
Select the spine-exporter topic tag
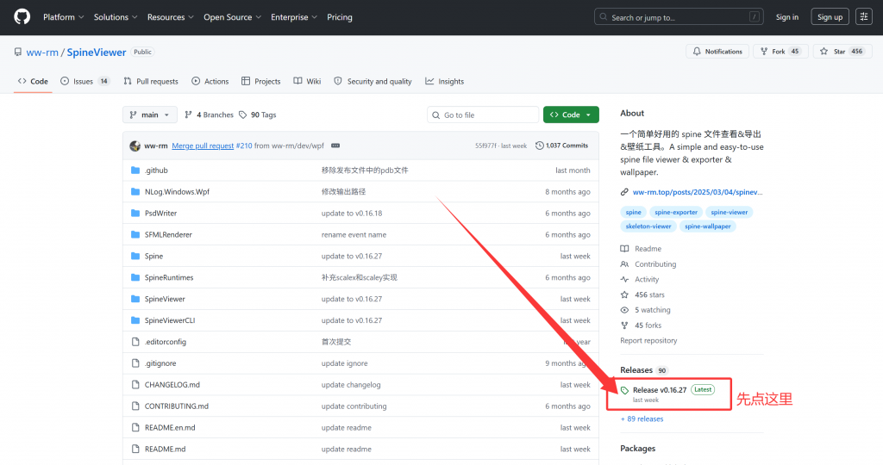click(x=676, y=212)
